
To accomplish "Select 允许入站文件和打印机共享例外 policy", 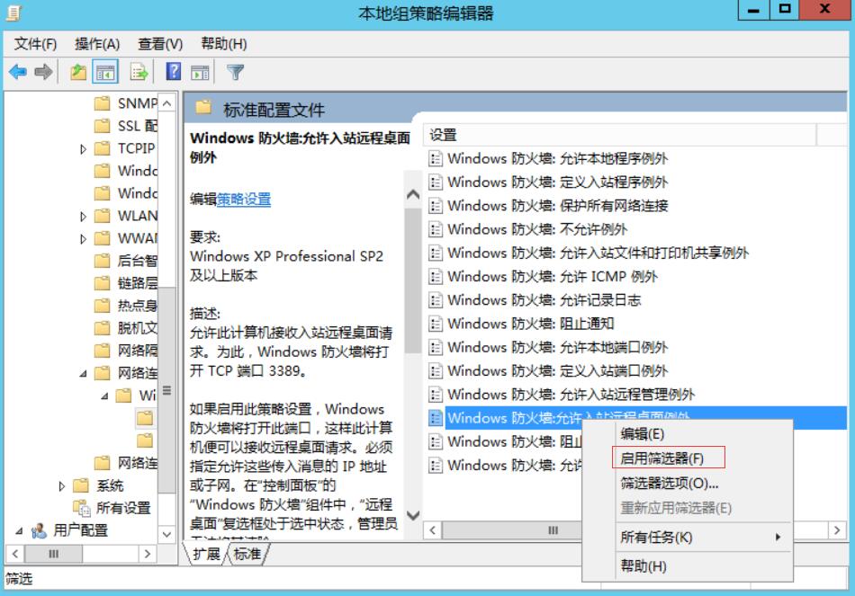I will [589, 253].
